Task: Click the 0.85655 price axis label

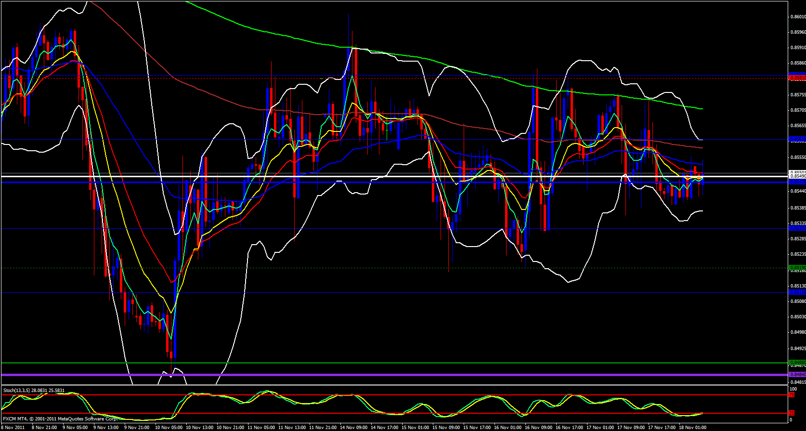Action: click(x=798, y=126)
